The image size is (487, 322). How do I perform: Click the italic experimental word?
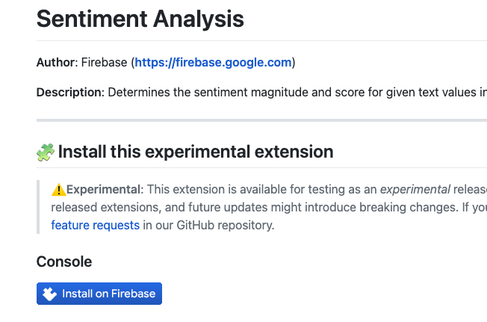click(415, 190)
